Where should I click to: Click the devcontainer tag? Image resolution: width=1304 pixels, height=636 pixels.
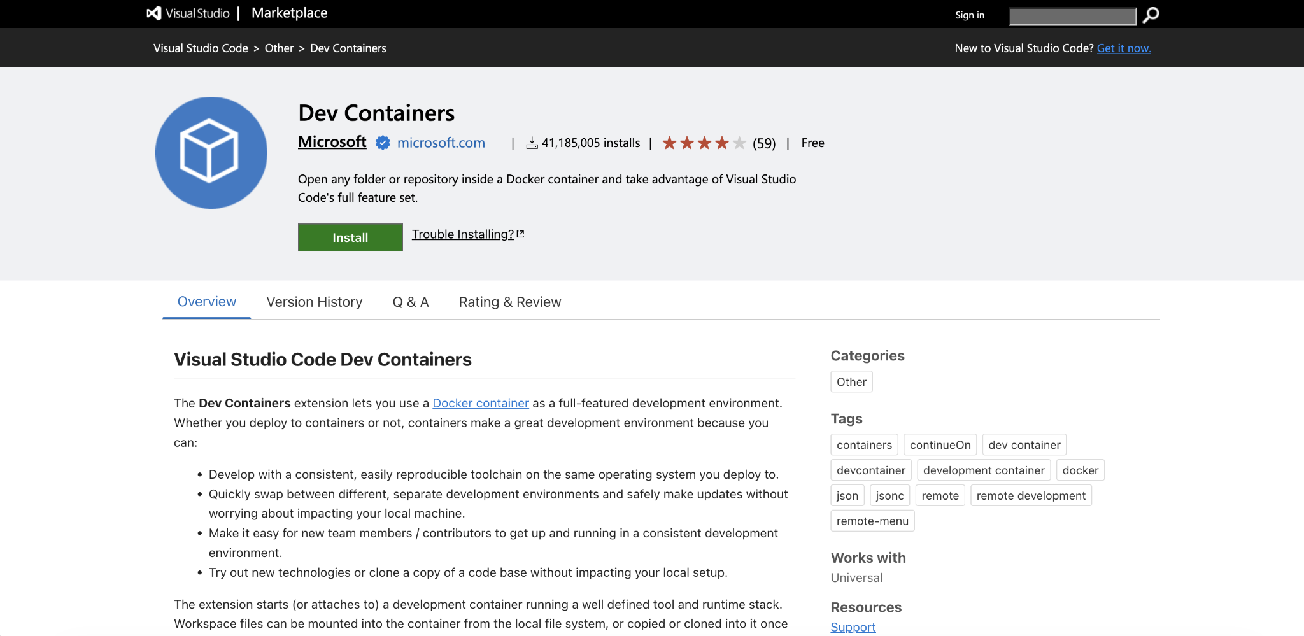pos(871,470)
